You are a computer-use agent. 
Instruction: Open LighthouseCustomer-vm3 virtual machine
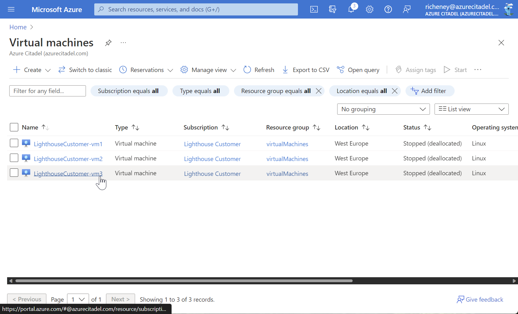(x=68, y=173)
